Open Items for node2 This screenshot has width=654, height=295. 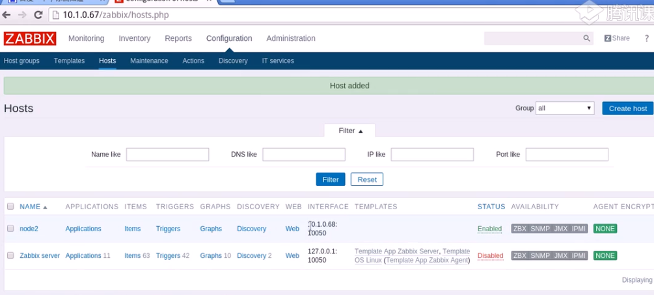[x=133, y=229]
